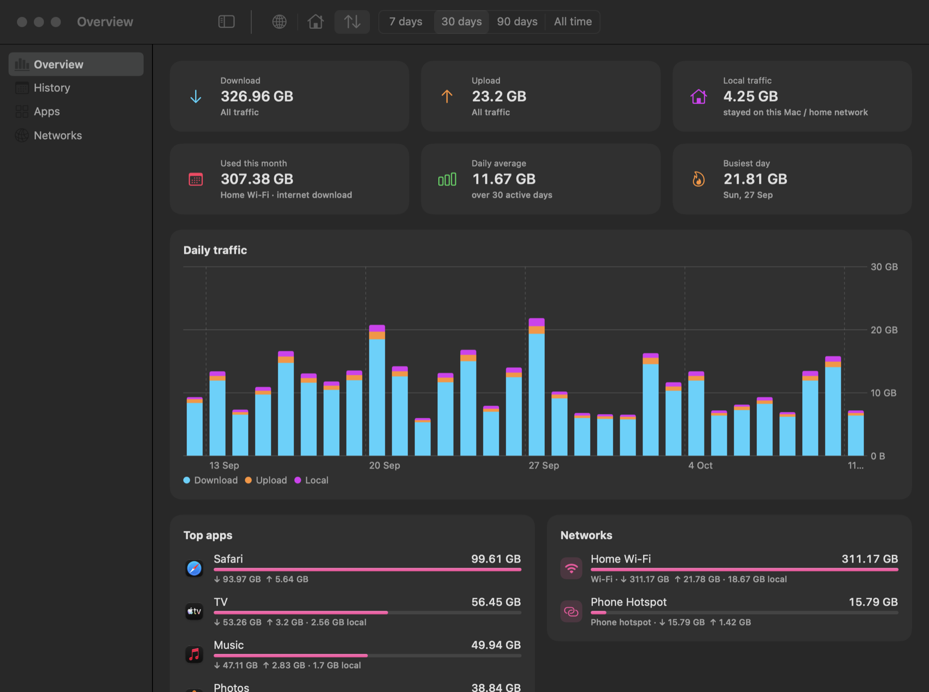Viewport: 929px width, 692px height.
Task: Click the 21.81 GB busiest day value
Action: 755,179
